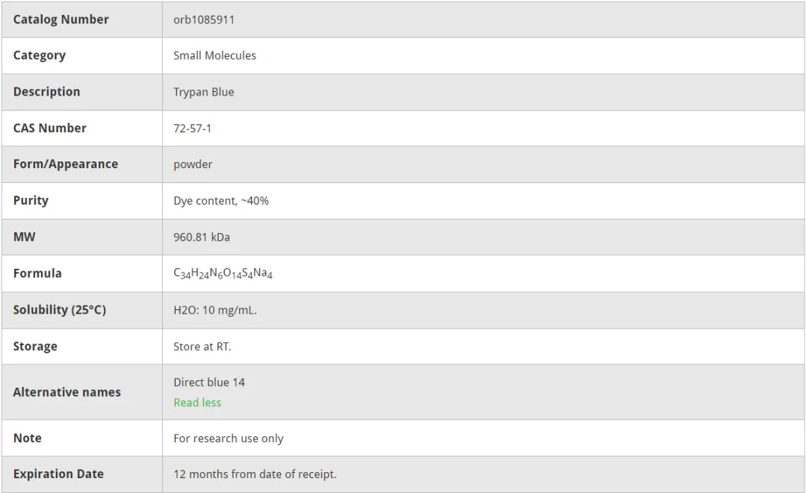This screenshot has width=807, height=493.
Task: Click the 'powder' form value
Action: pos(193,164)
